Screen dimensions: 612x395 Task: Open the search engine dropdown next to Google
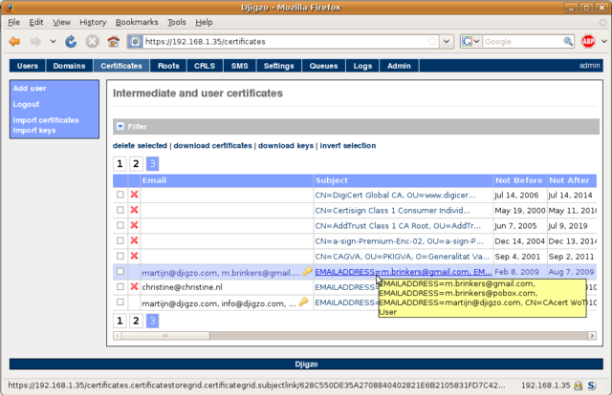pyautogui.click(x=471, y=42)
